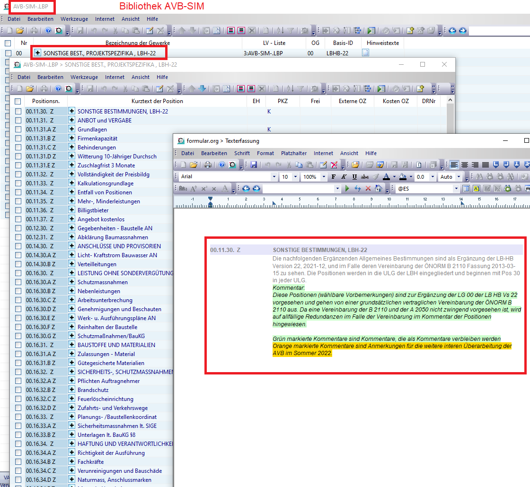Click the strikethrough (abc) icon

click(x=364, y=177)
